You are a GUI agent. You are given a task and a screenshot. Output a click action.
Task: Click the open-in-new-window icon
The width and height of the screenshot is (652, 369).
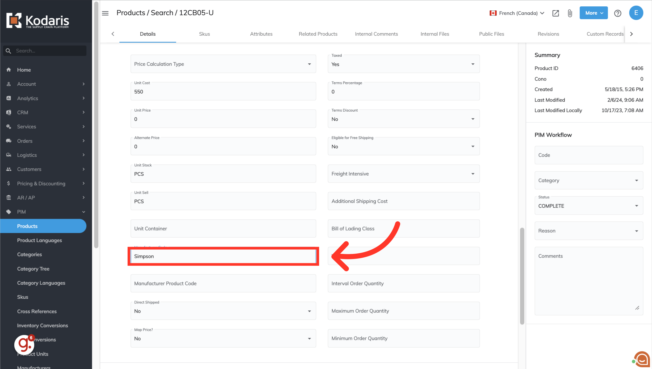[555, 13]
